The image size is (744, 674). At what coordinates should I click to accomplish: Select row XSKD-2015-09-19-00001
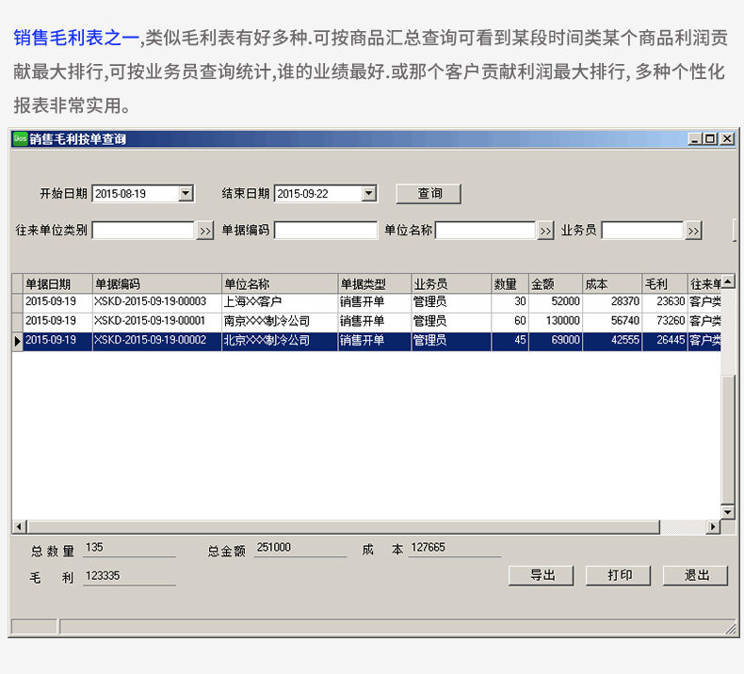tap(366, 322)
